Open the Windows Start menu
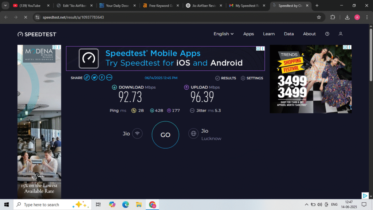This screenshot has width=373, height=210. pyautogui.click(x=7, y=205)
